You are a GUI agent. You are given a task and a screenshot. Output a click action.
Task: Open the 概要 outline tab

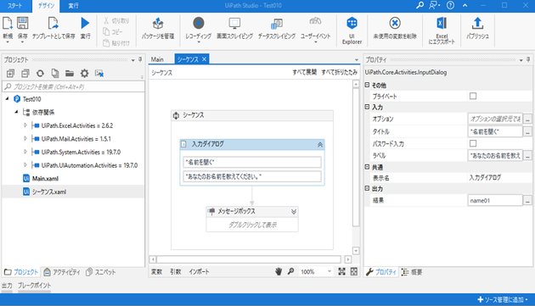pos(412,272)
